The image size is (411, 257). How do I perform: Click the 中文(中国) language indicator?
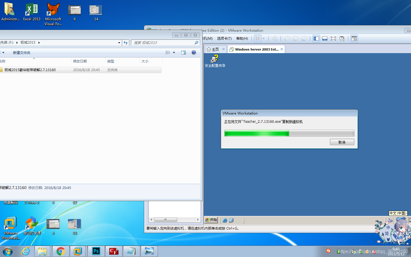(398, 213)
